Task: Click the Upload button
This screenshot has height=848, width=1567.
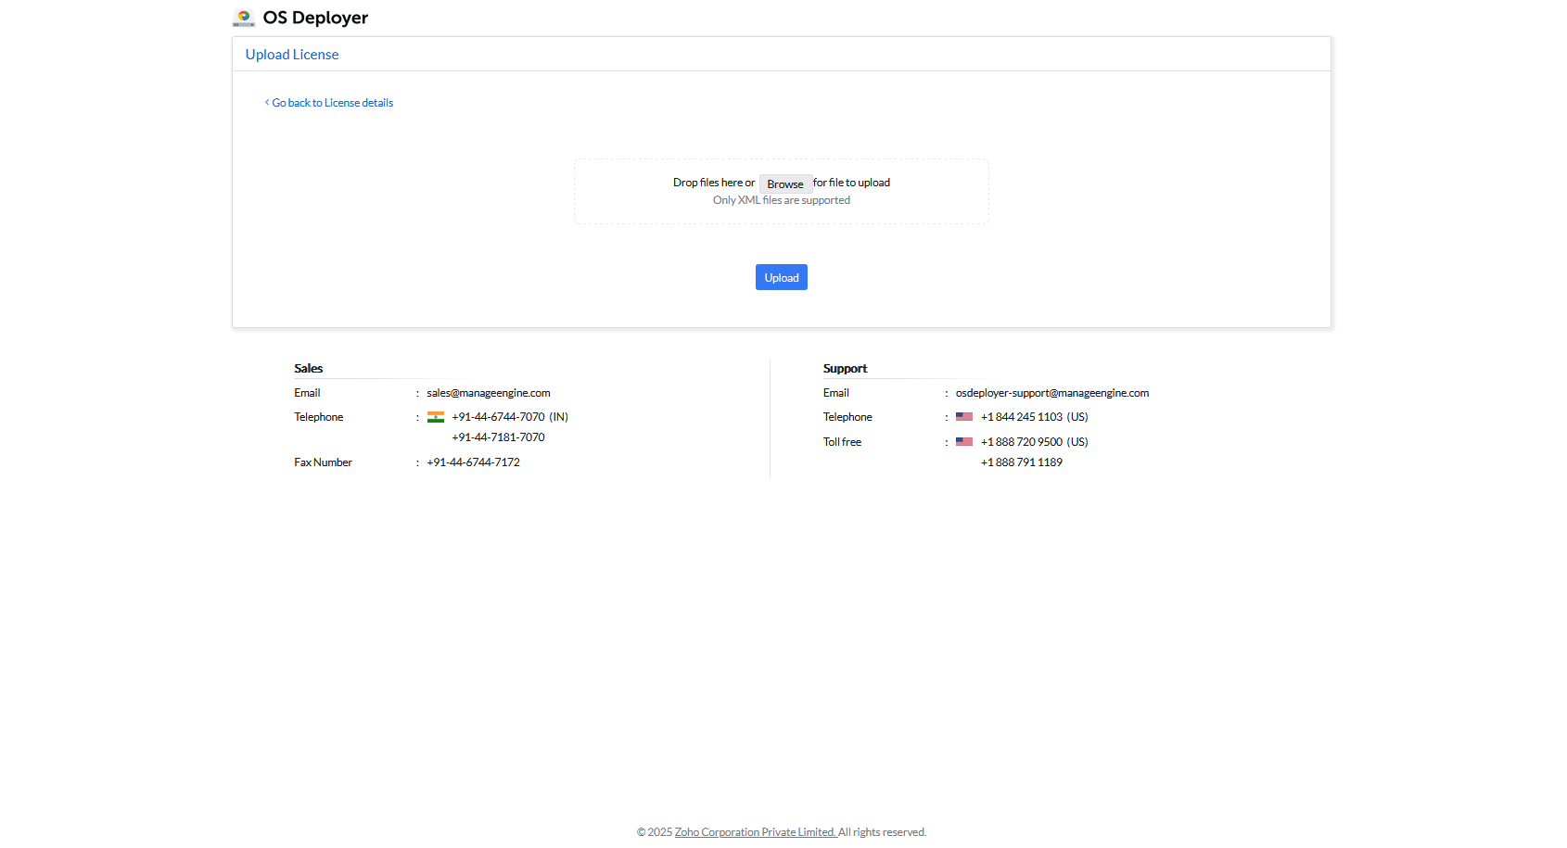Action: [x=781, y=277]
